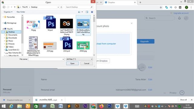This screenshot has height=109, width=194.
Task: Bookmark this page with the star icon
Action: (x=161, y=7)
